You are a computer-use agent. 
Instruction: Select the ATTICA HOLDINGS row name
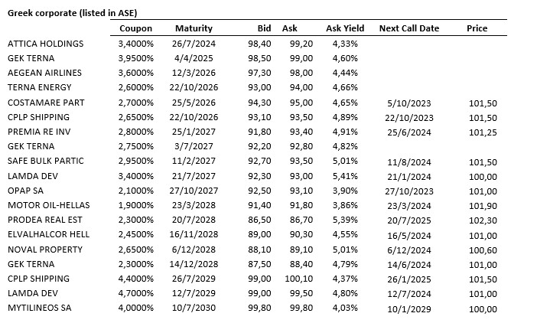tap(45, 44)
